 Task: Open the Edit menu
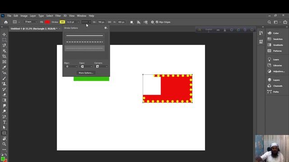click(16, 16)
